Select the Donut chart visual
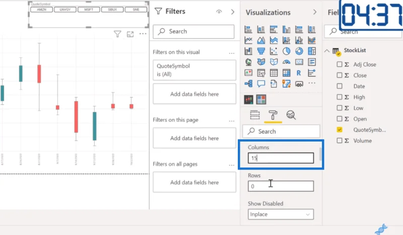Viewport: 403px width, 235px height. point(299,51)
